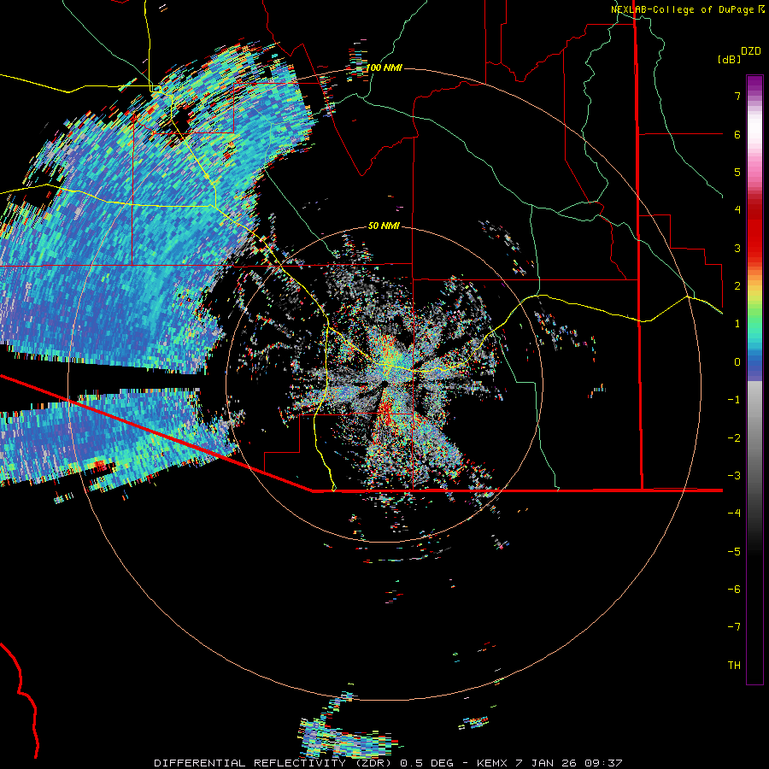
Task: Click the DIFFERENTIAL REFLECTIVITY (ZDR) caption
Action: [x=273, y=763]
